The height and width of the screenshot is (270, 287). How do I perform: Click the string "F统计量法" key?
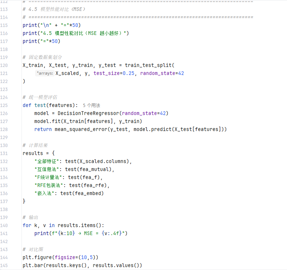[48, 177]
